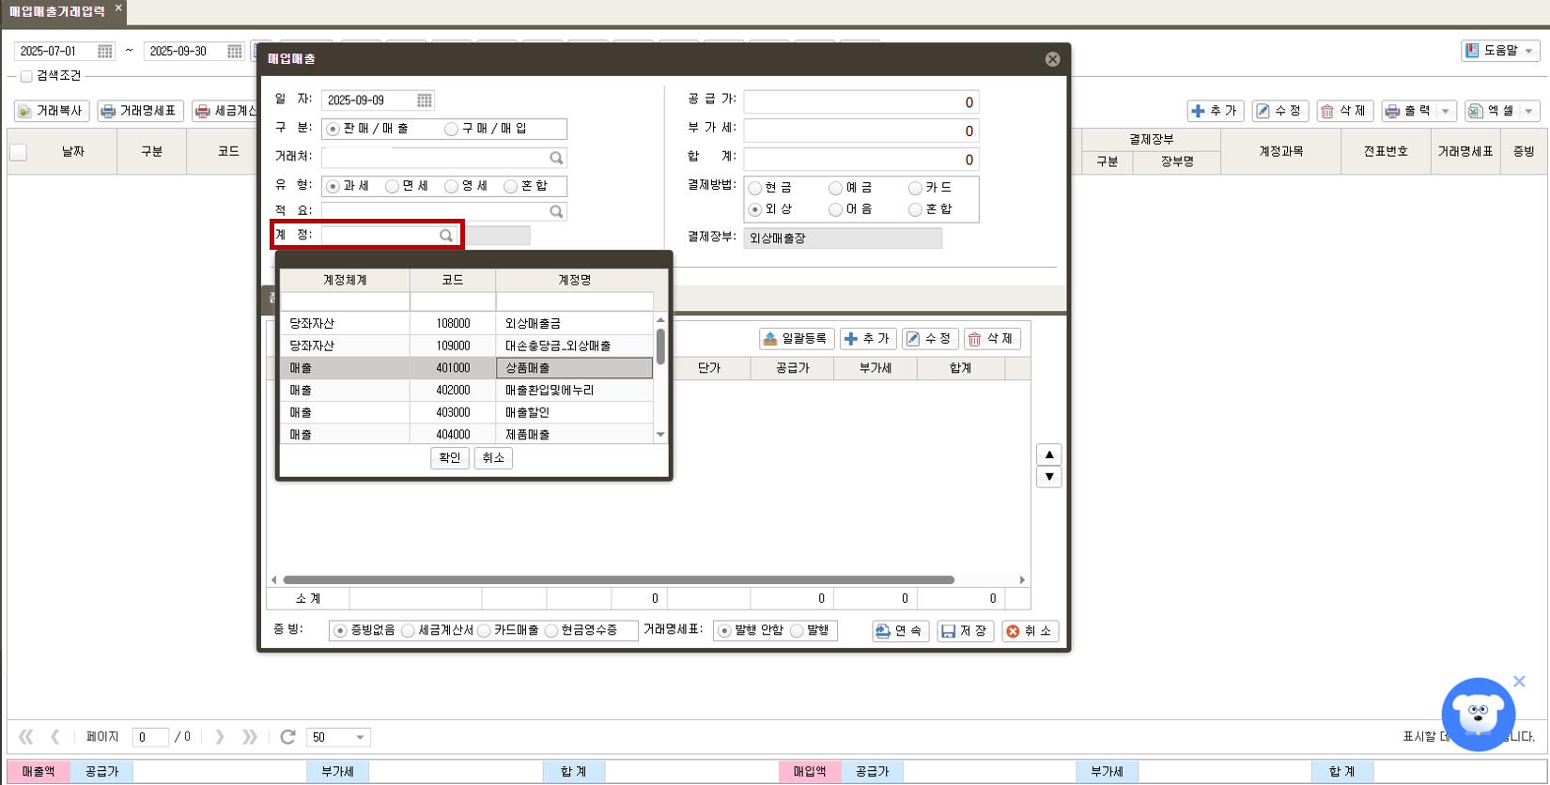This screenshot has width=1550, height=785.
Task: Move item row up with ▲ button
Action: (1049, 454)
